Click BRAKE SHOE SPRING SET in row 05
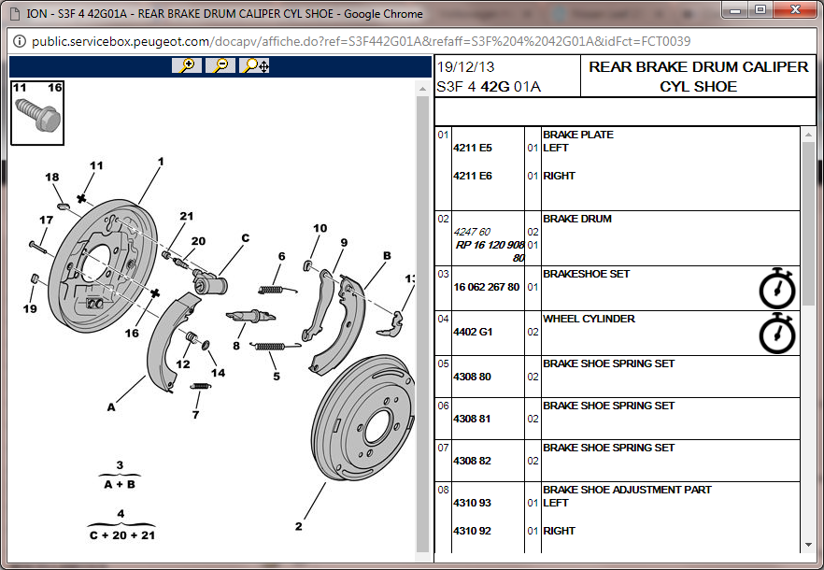824x570 pixels. coord(608,363)
